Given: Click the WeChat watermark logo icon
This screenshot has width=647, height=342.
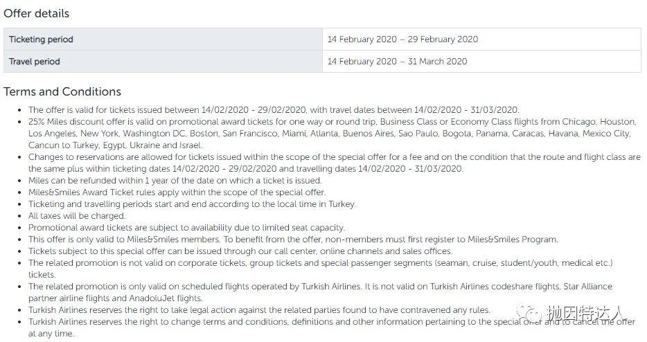Looking at the screenshot, I should click(529, 314).
